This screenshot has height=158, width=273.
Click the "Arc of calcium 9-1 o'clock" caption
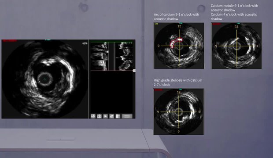pos(176,14)
